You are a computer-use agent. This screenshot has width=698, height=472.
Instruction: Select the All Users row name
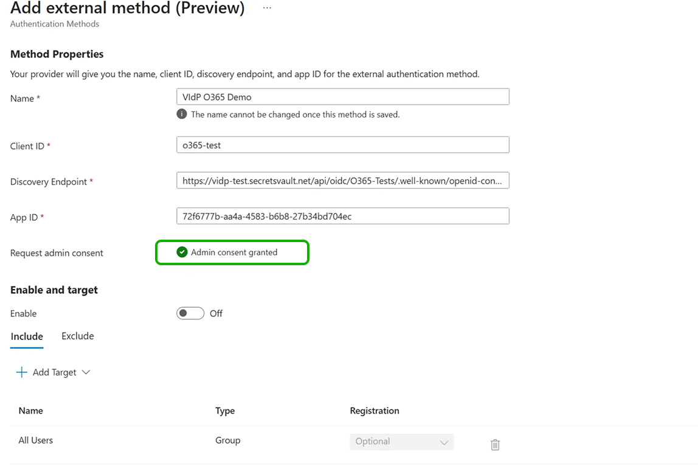[36, 440]
